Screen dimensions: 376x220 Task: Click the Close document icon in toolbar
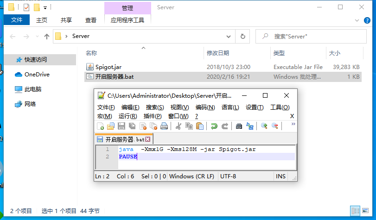(143, 126)
